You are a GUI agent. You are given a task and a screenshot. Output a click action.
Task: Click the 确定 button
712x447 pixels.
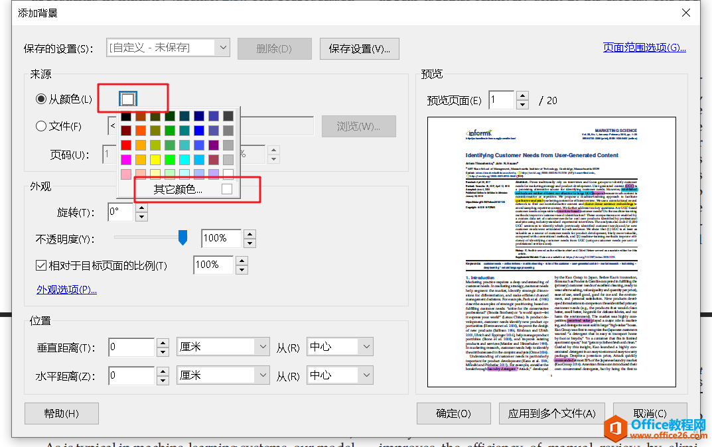(x=454, y=413)
